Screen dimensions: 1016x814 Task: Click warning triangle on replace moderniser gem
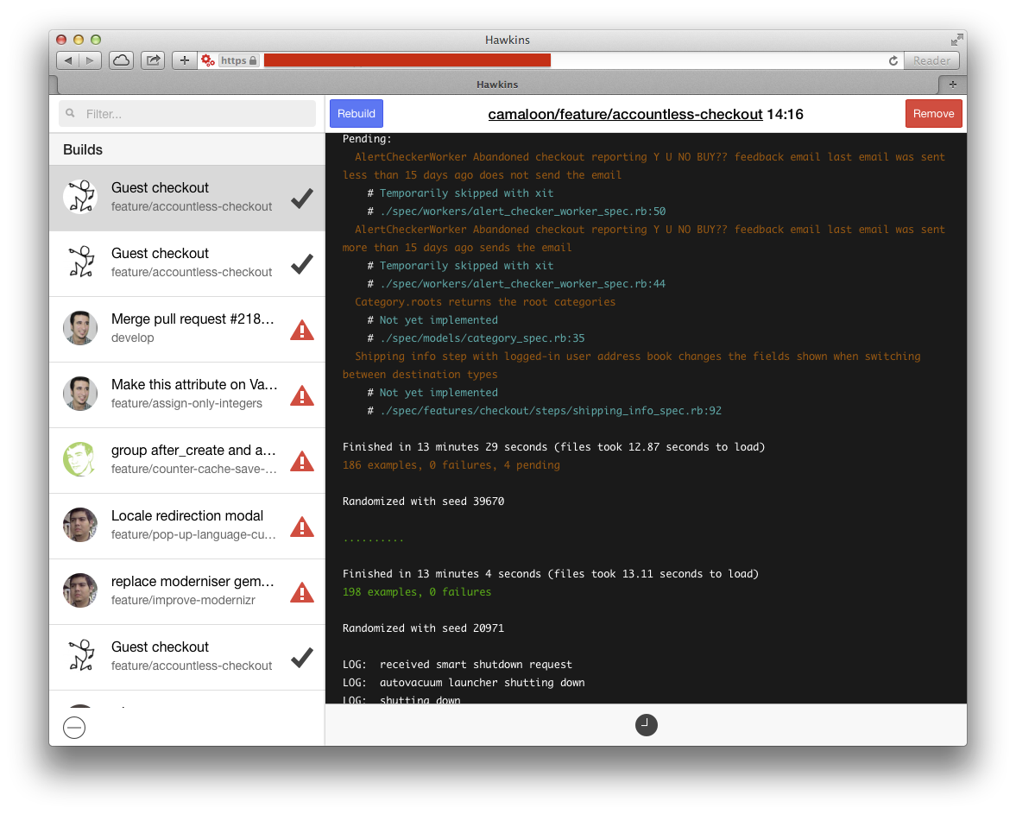click(x=302, y=592)
